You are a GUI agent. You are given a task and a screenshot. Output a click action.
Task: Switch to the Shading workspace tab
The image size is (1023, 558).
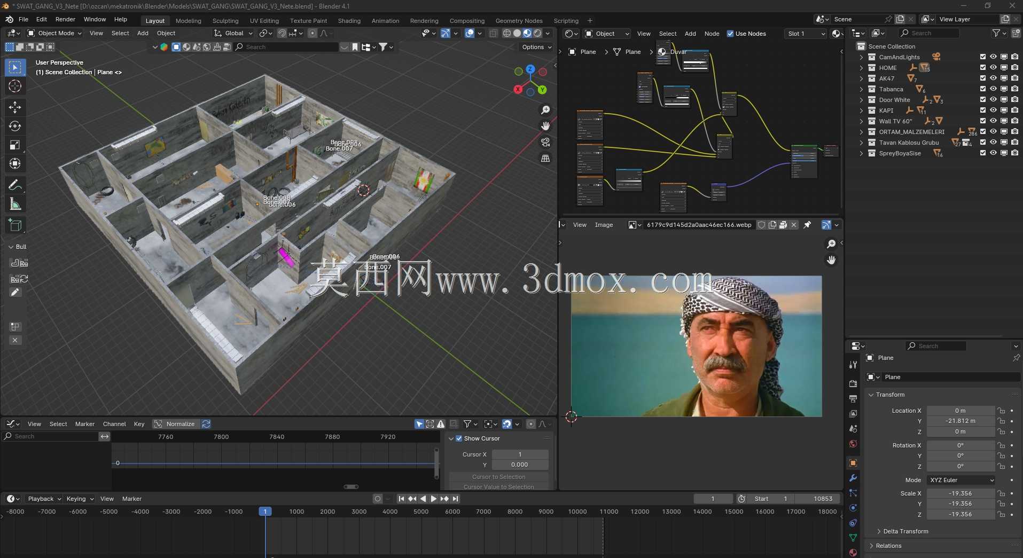349,21
